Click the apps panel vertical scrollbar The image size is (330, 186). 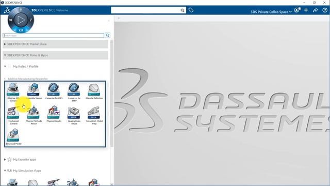pos(112,95)
